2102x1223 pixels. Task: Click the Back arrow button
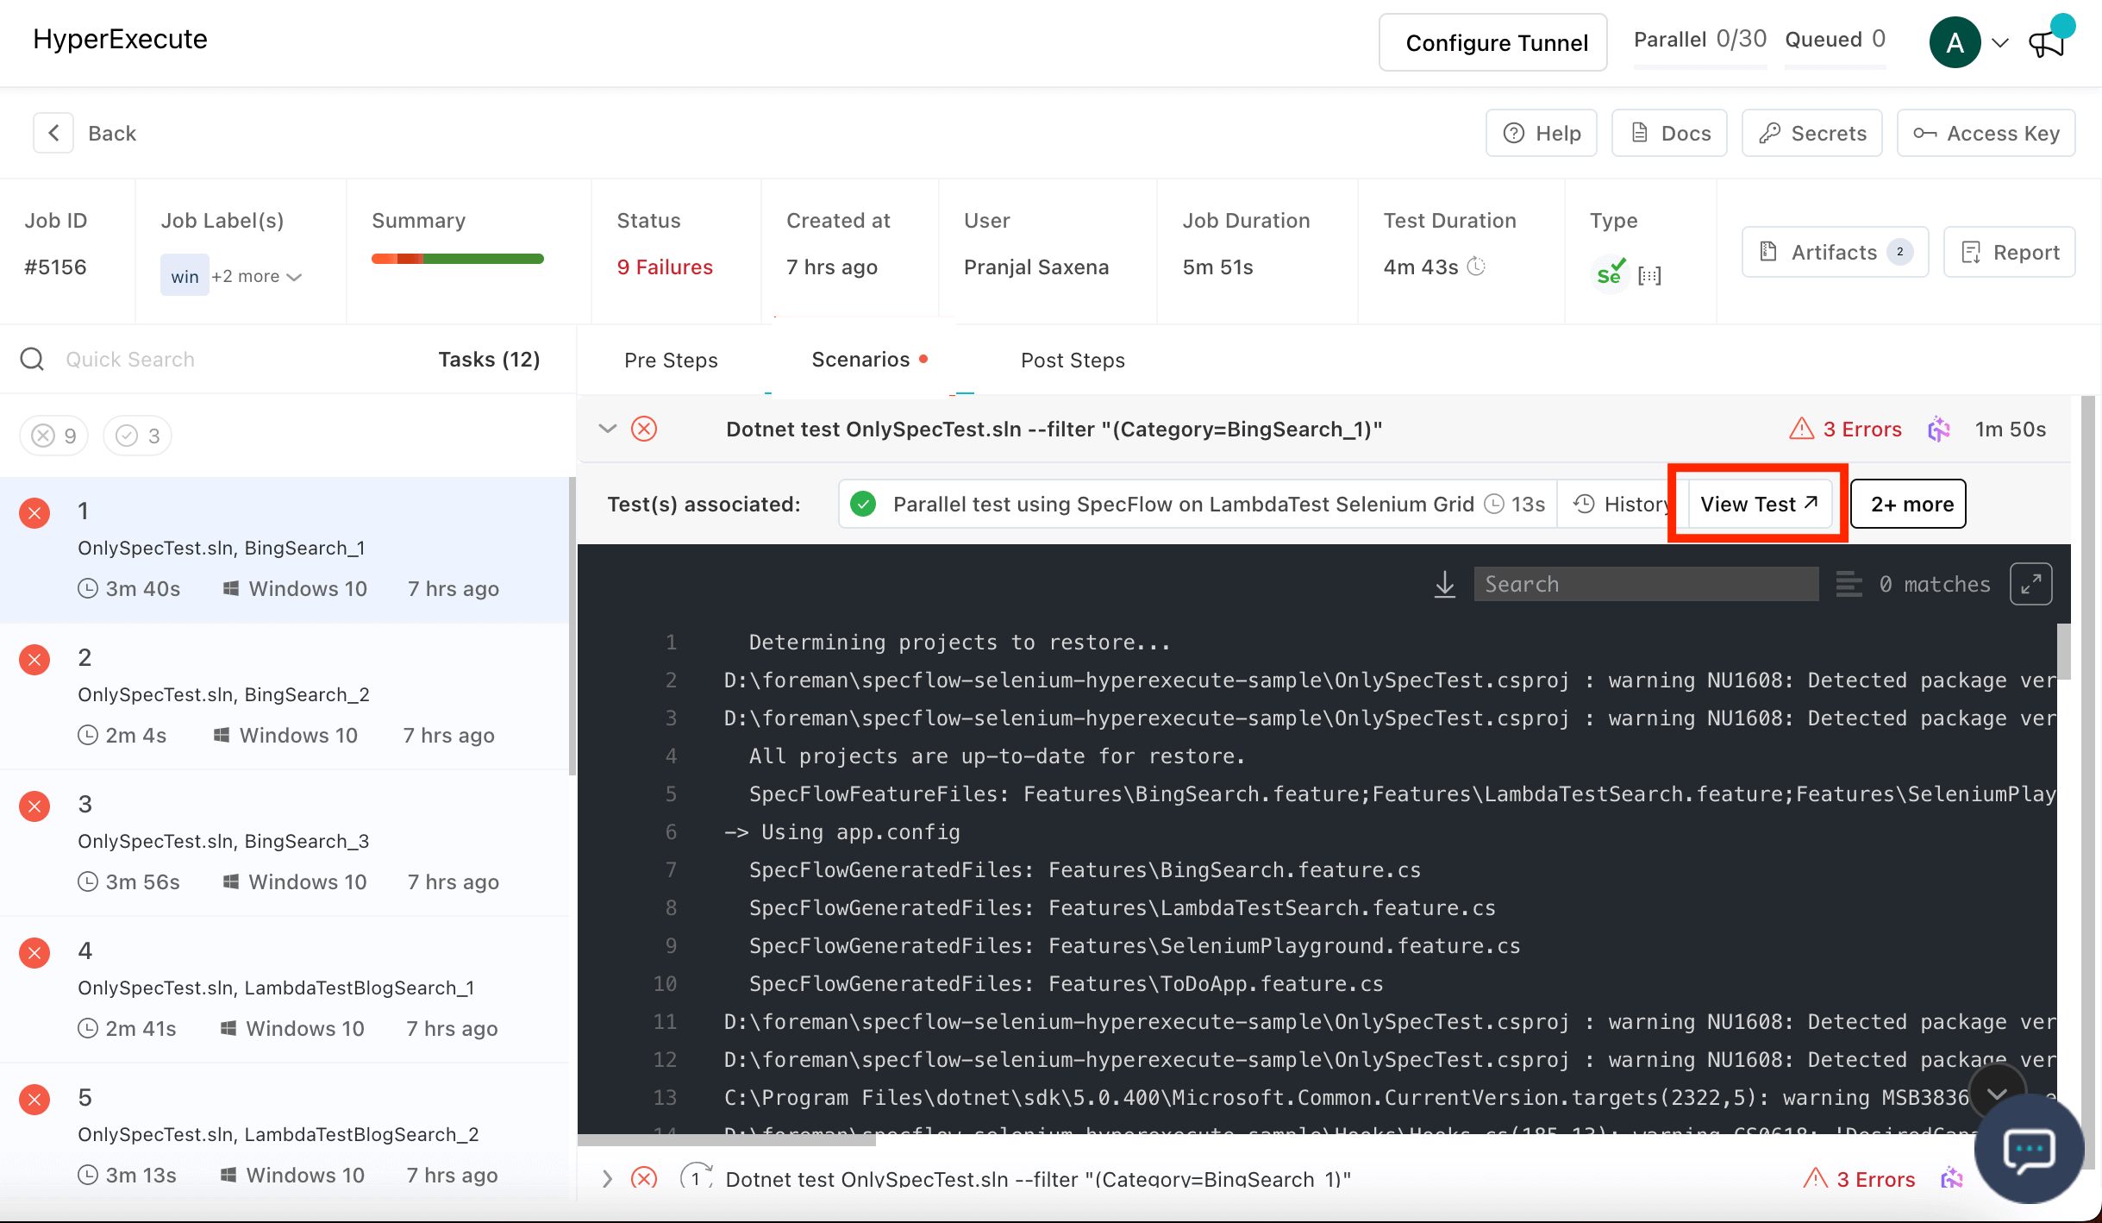53,133
